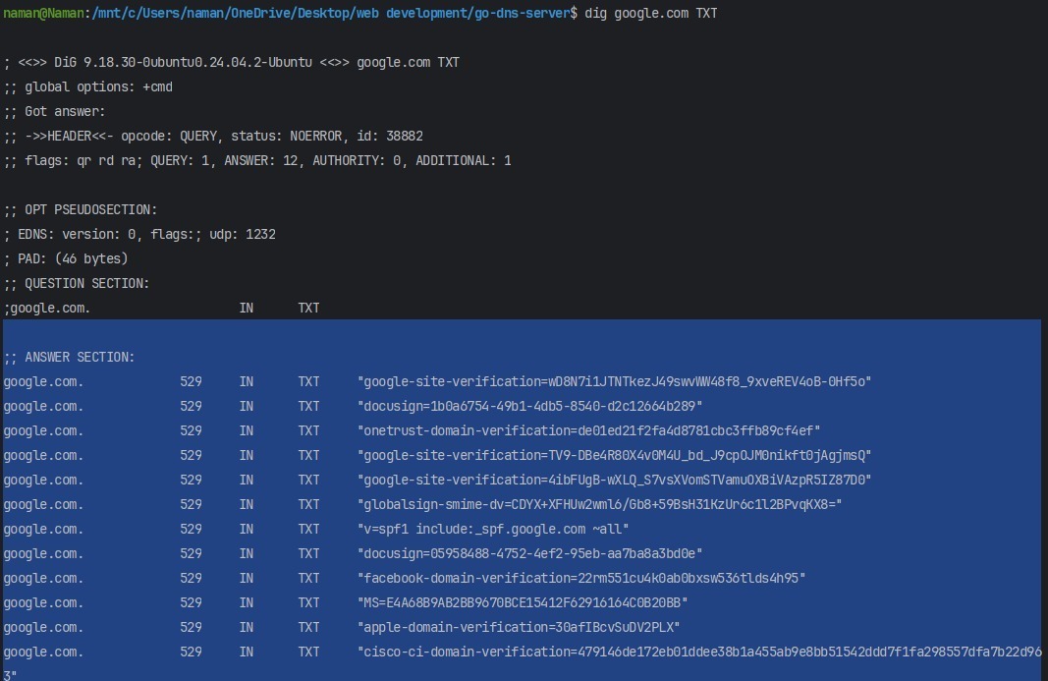Click 'google.com.' in the cisco-ci-domain-verification row
Viewport: 1048px width, 681px height.
coord(43,652)
